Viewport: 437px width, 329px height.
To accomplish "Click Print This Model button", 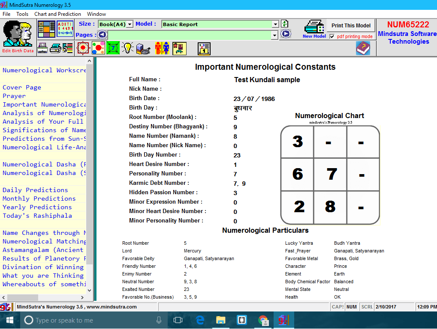I will tap(351, 26).
